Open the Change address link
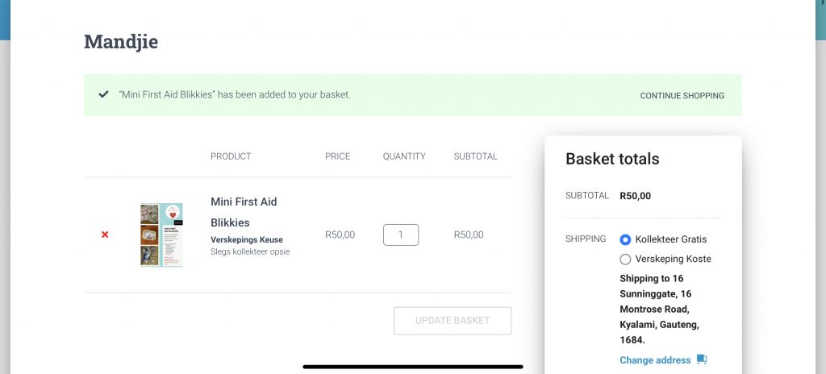This screenshot has height=374, width=826. click(x=655, y=360)
